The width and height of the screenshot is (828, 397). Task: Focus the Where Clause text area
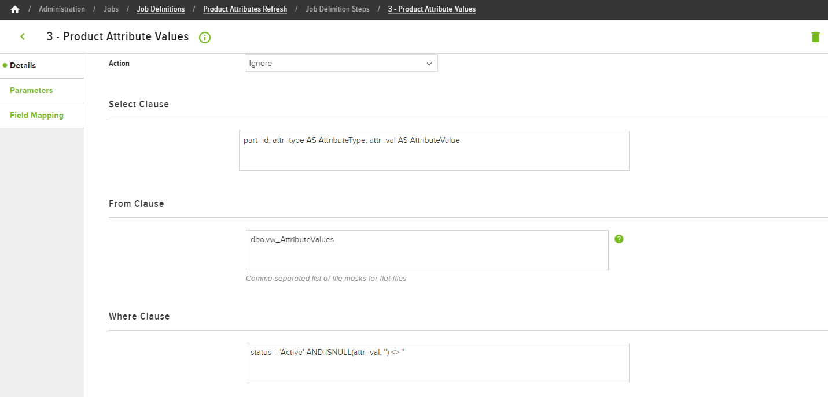coord(437,363)
